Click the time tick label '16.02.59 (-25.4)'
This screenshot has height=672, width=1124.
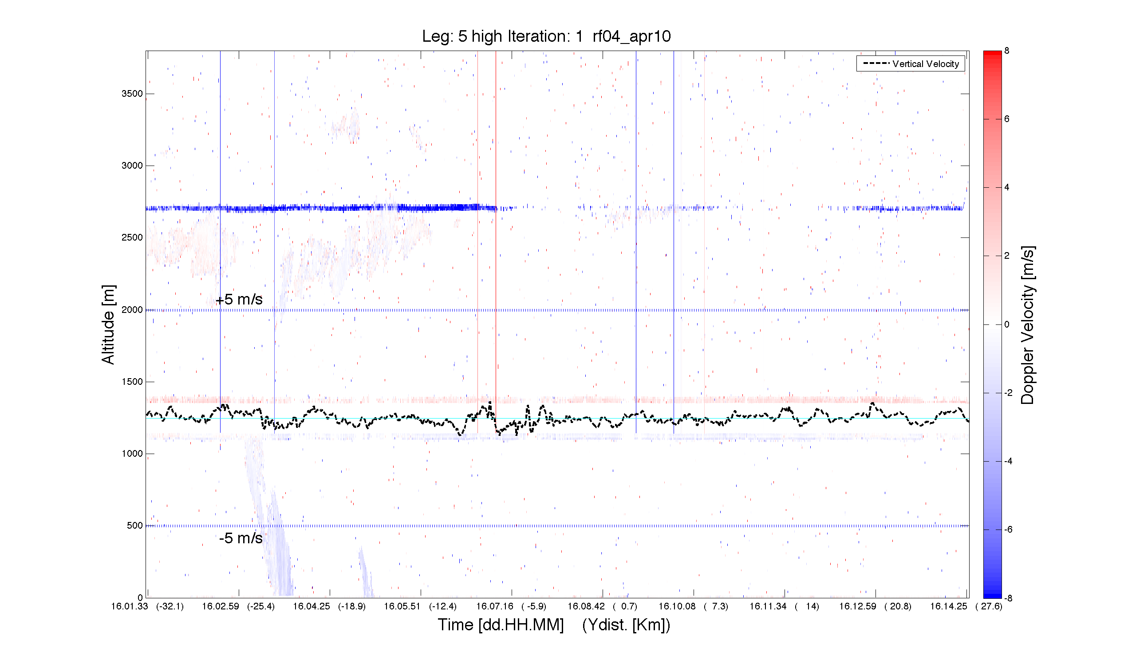(x=239, y=606)
